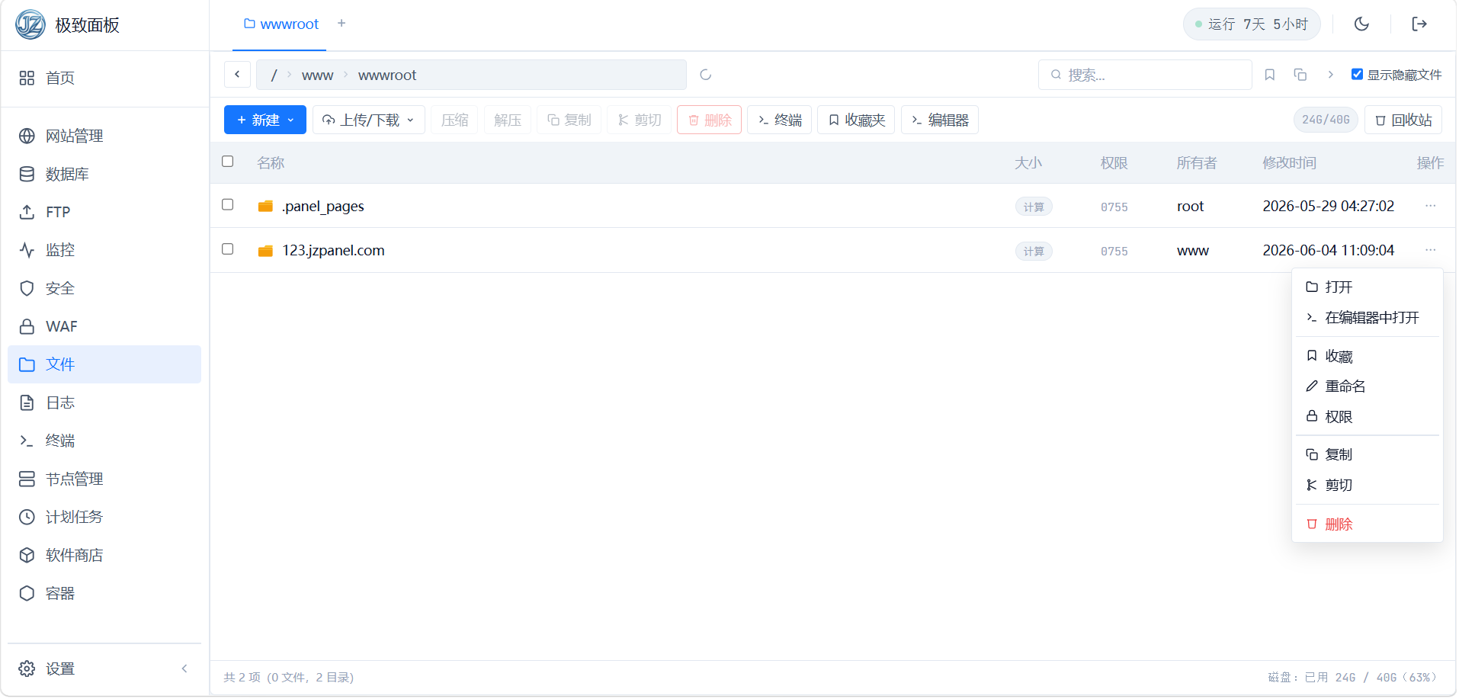Open 网站管理 in the sidebar
The height and width of the screenshot is (699, 1459).
click(104, 136)
